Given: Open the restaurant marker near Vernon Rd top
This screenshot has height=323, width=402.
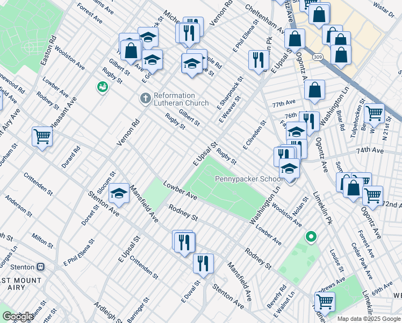Looking at the screenshot, I should [x=190, y=33].
